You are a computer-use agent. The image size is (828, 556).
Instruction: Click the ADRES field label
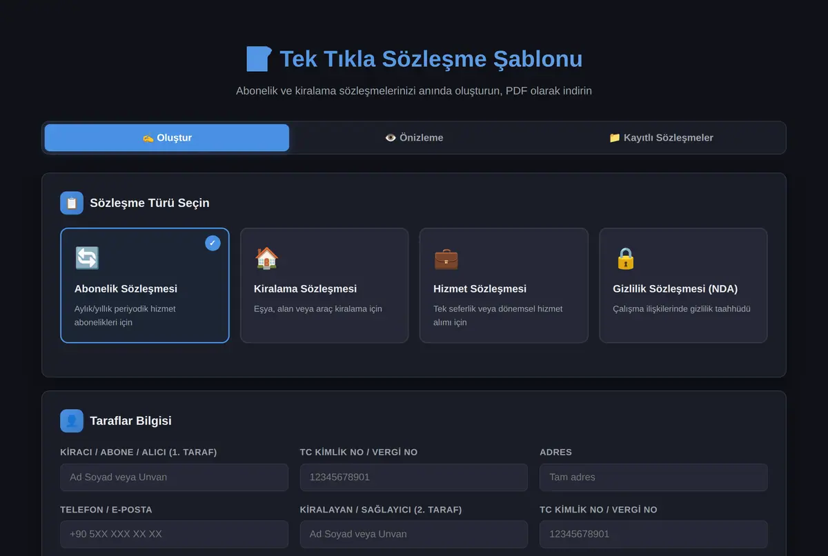click(556, 452)
